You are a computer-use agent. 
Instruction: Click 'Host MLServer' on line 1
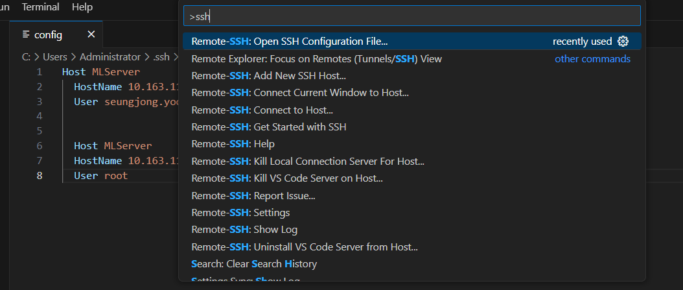point(101,72)
